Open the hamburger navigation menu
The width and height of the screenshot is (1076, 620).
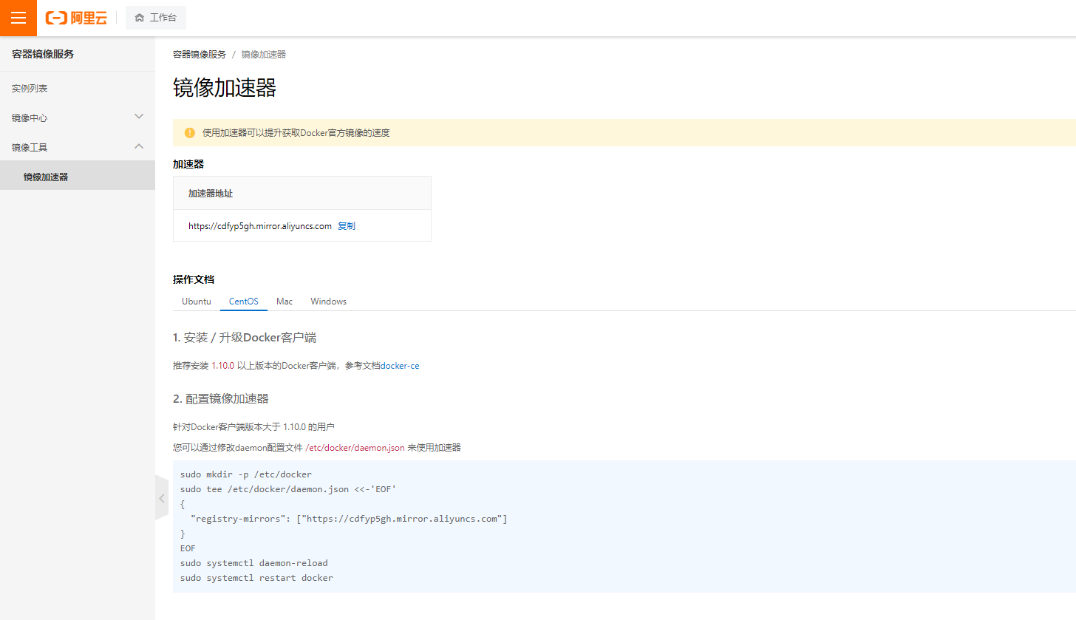[x=18, y=18]
